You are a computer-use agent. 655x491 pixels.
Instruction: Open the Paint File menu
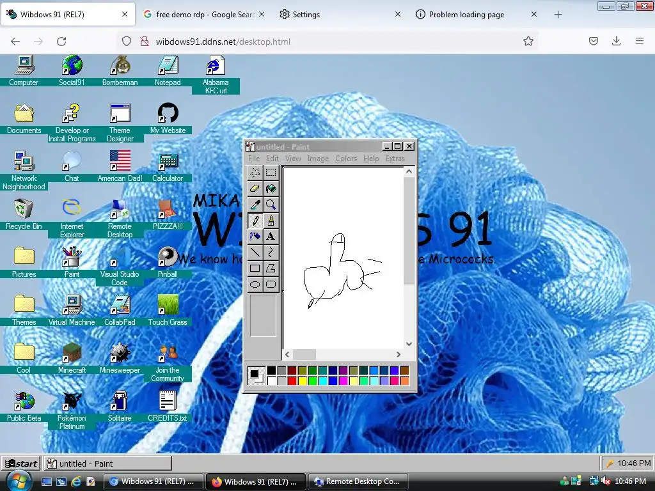(253, 159)
